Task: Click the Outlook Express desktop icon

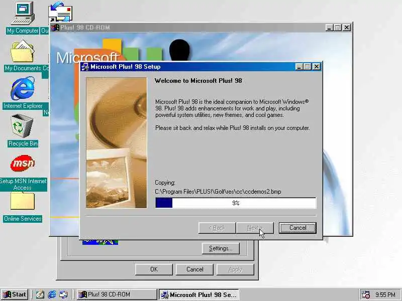Action: [x=60, y=12]
